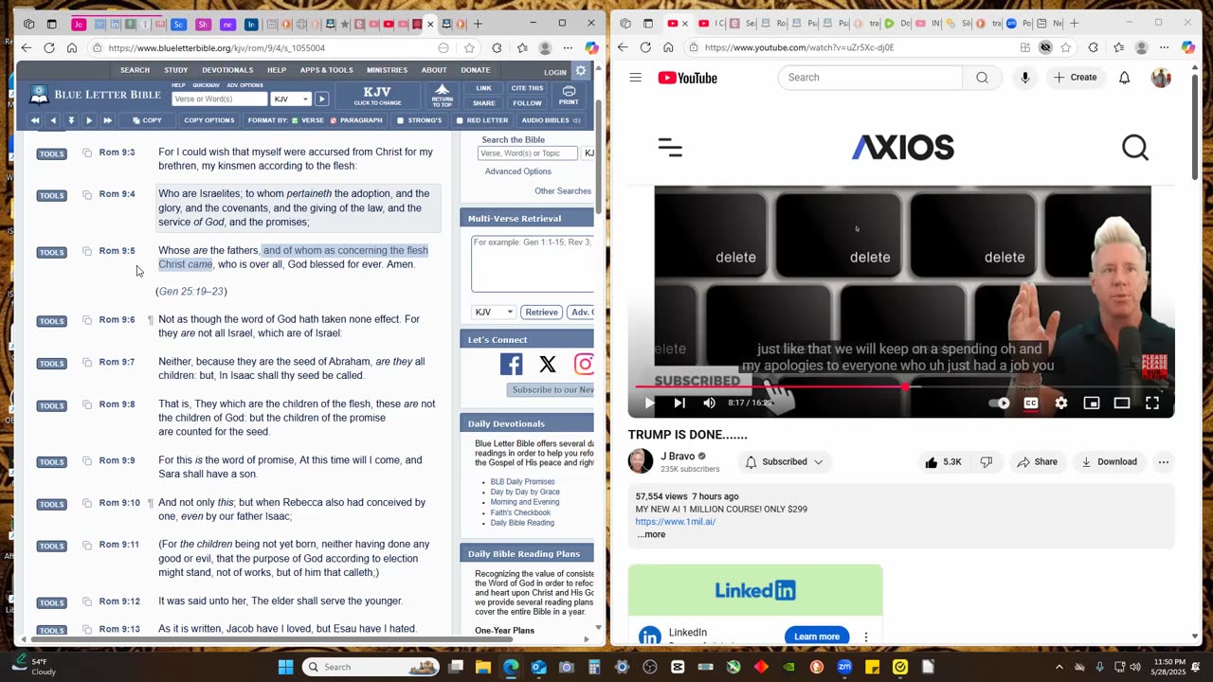The image size is (1213, 682).
Task: Toggle the Red Letter checkbox
Action: 460,120
